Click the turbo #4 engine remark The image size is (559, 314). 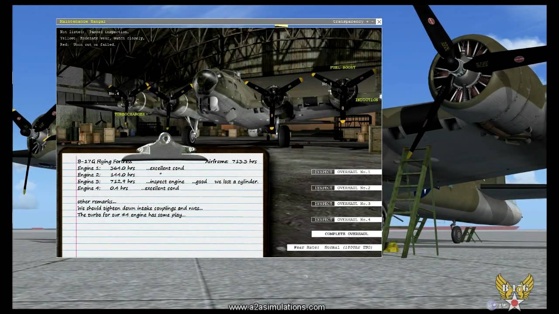click(131, 215)
